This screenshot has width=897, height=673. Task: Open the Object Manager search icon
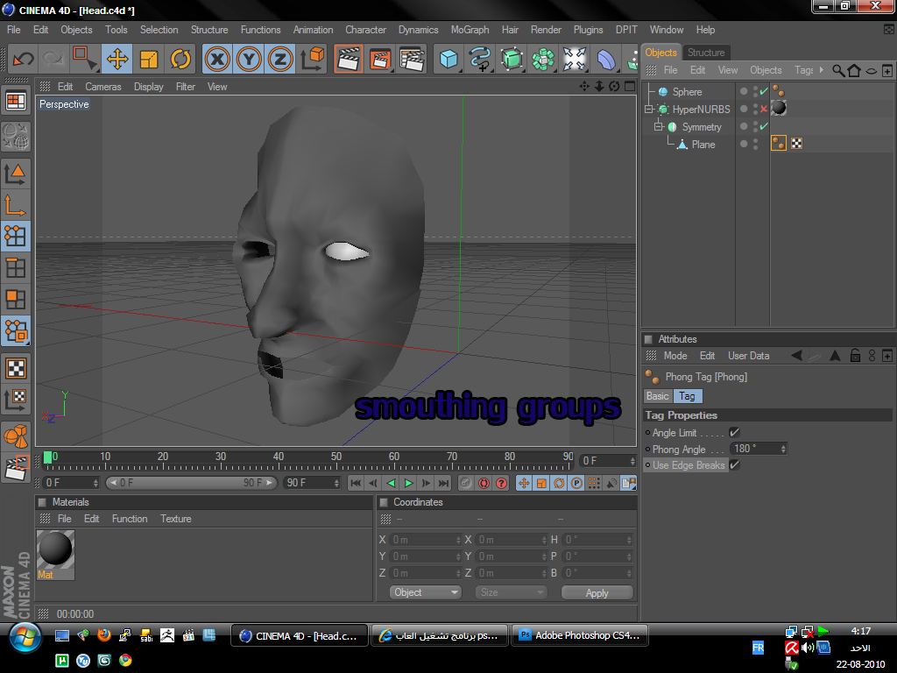pos(838,70)
